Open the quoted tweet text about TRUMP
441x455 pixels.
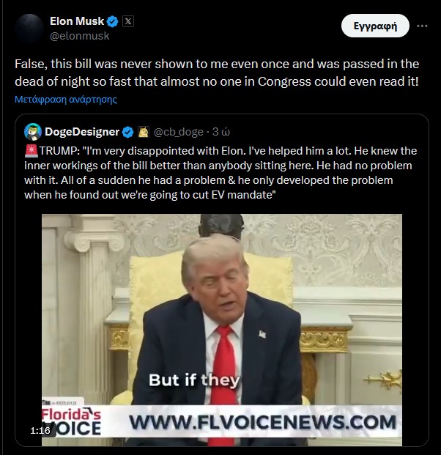pos(220,173)
